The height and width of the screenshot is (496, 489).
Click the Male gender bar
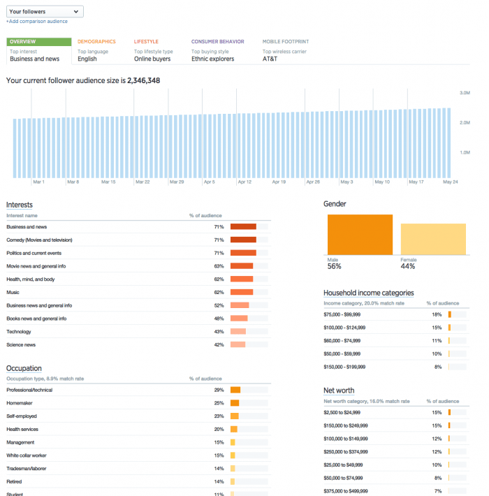(x=360, y=235)
